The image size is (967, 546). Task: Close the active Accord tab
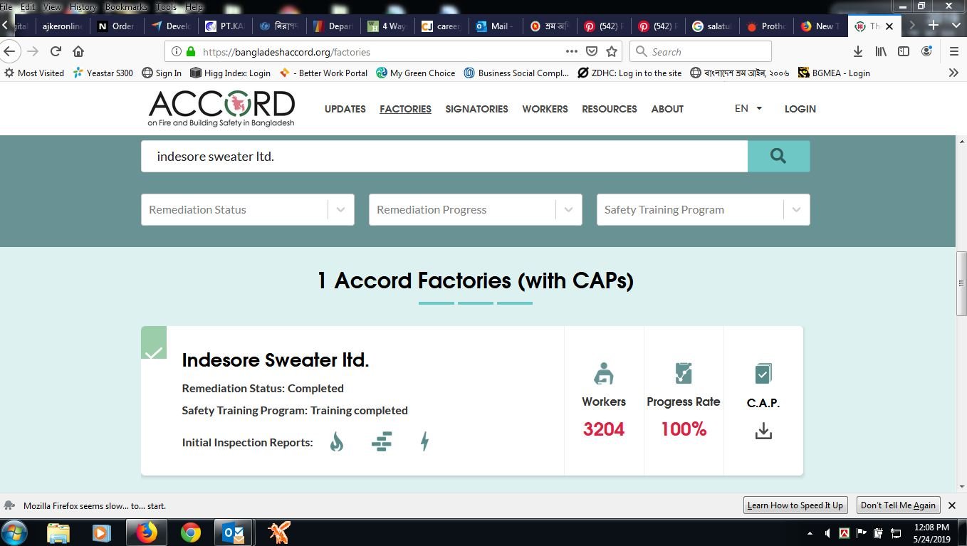[889, 26]
